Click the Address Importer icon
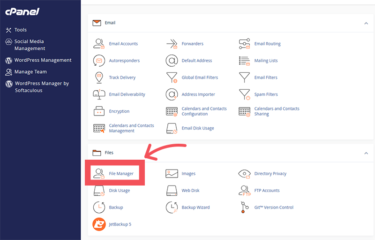 (172, 94)
